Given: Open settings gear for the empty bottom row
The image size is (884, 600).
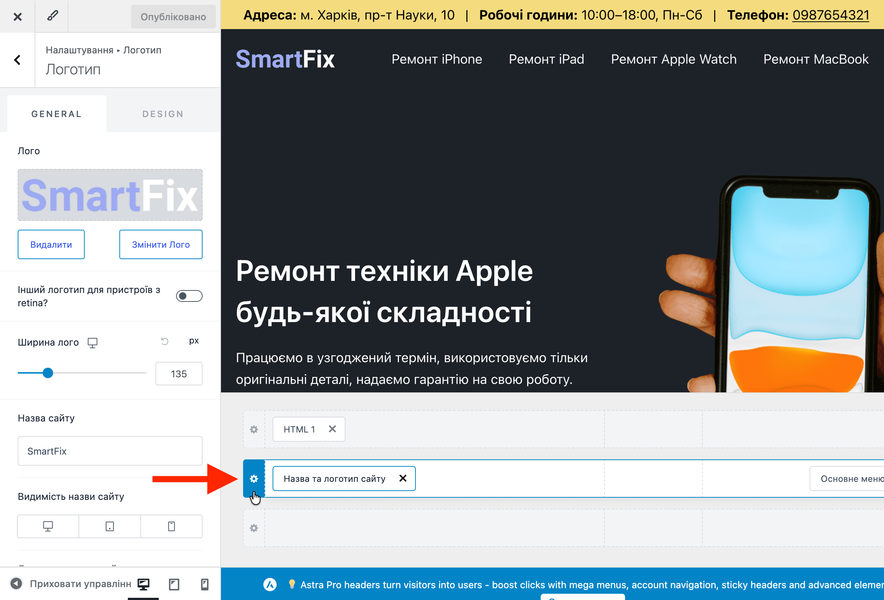Looking at the screenshot, I should point(254,528).
